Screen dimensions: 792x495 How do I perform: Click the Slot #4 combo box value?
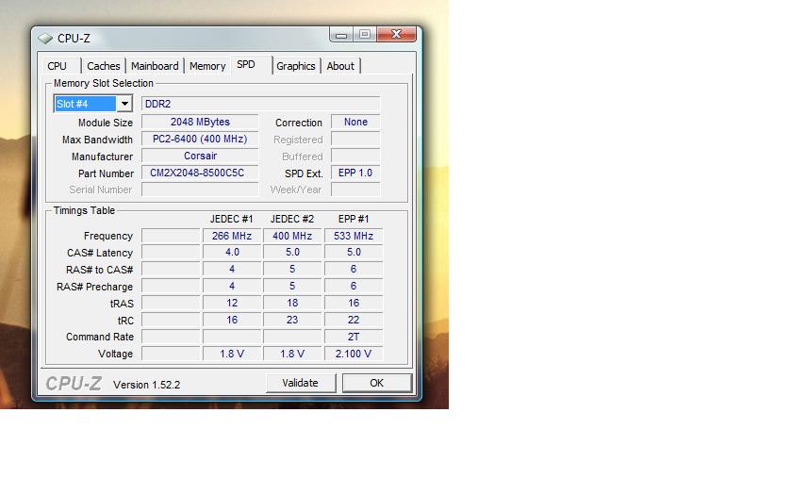[x=85, y=104]
